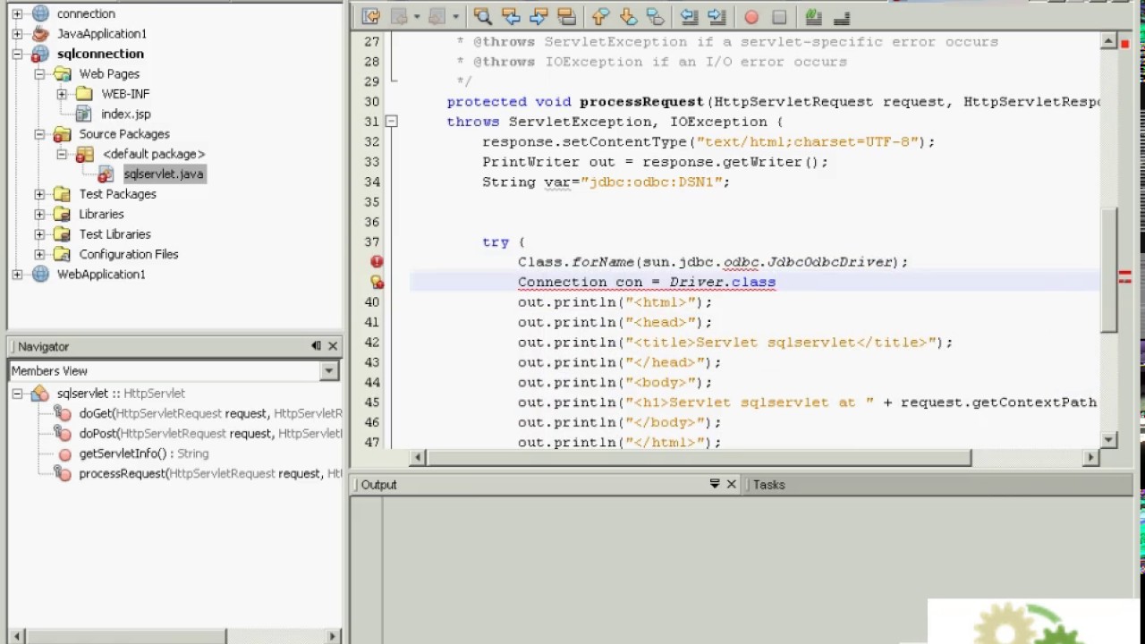Viewport: 1145px width, 644px height.
Task: Open the Members View dropdown
Action: [x=328, y=371]
